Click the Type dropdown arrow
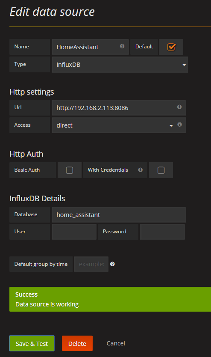The width and height of the screenshot is (211, 357). point(184,65)
